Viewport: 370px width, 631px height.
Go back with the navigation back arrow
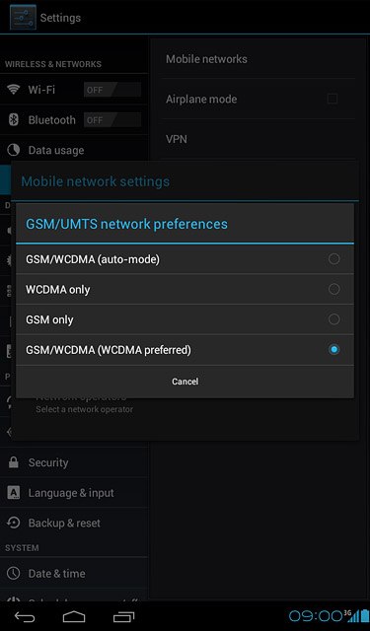point(25,616)
